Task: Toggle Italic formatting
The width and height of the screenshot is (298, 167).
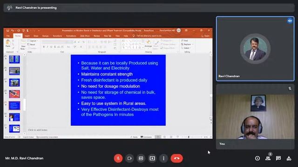Action: [47, 47]
